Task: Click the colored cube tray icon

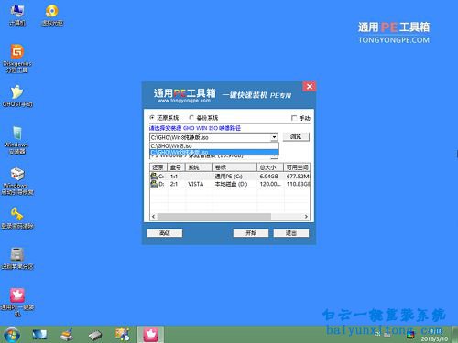Action: [410, 335]
